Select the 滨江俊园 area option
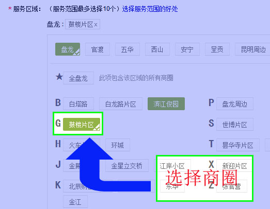This screenshot has width=270, height=209. tap(166, 103)
